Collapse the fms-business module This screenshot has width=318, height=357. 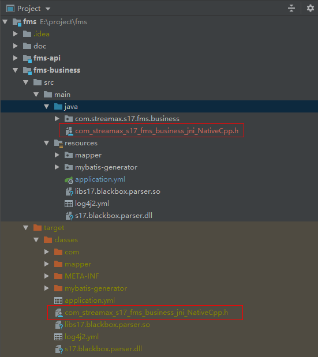[15, 70]
